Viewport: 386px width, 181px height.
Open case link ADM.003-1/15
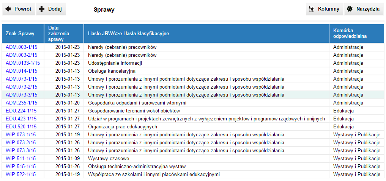click(22, 47)
